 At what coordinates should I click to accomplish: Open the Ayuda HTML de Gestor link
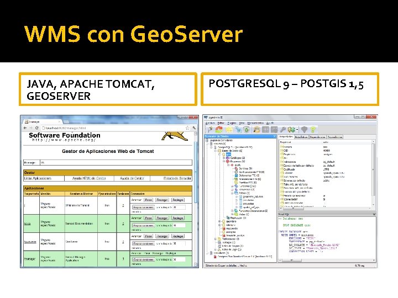(89, 178)
